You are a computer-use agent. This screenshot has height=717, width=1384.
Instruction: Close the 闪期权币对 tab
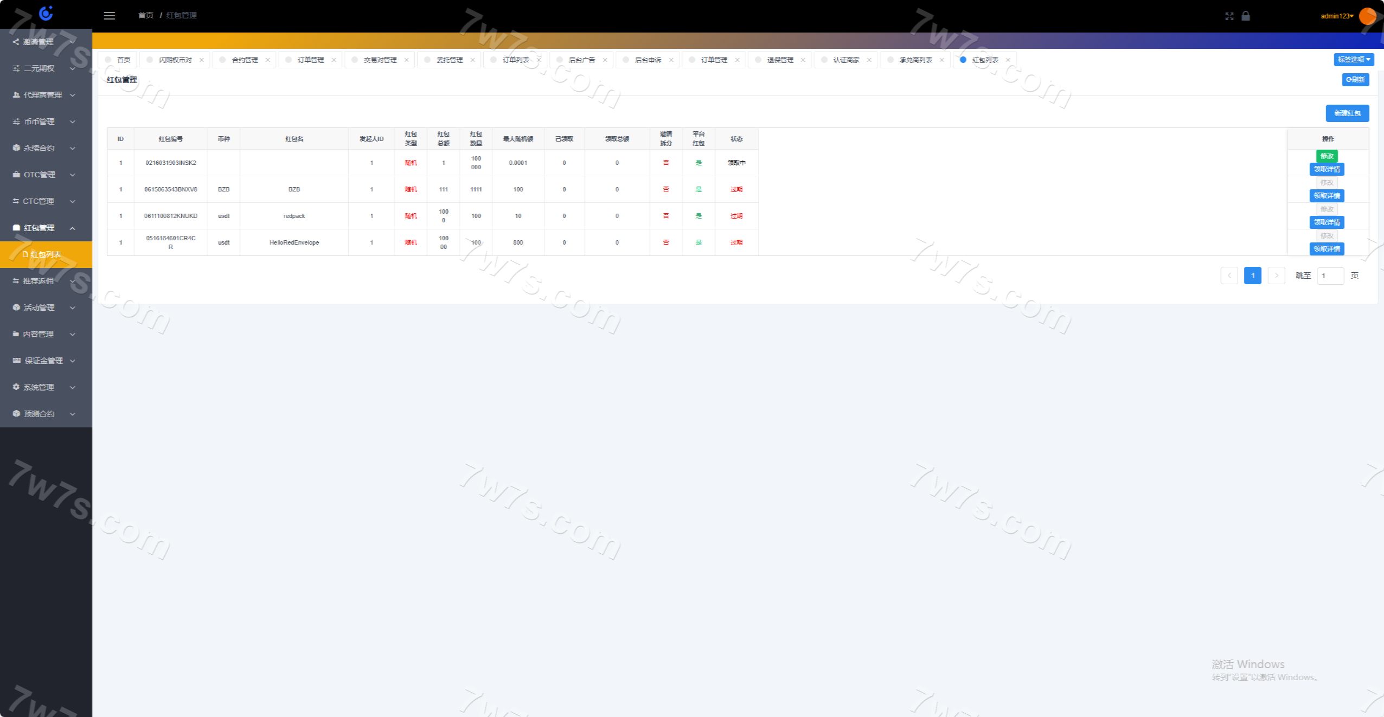pyautogui.click(x=202, y=60)
